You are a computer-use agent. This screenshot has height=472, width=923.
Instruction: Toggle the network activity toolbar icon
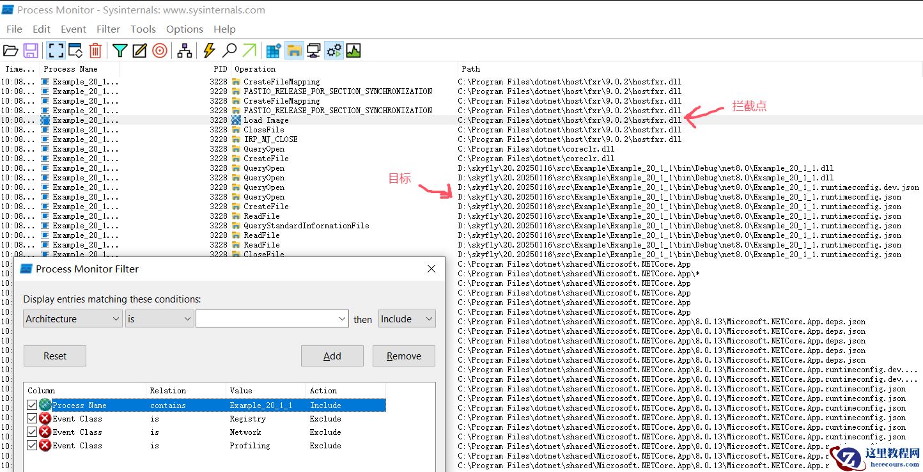(x=314, y=51)
